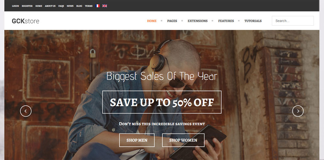Viewport: 324px width, 160px height.
Task: Click the GCKstore logo
Action: (25, 21)
